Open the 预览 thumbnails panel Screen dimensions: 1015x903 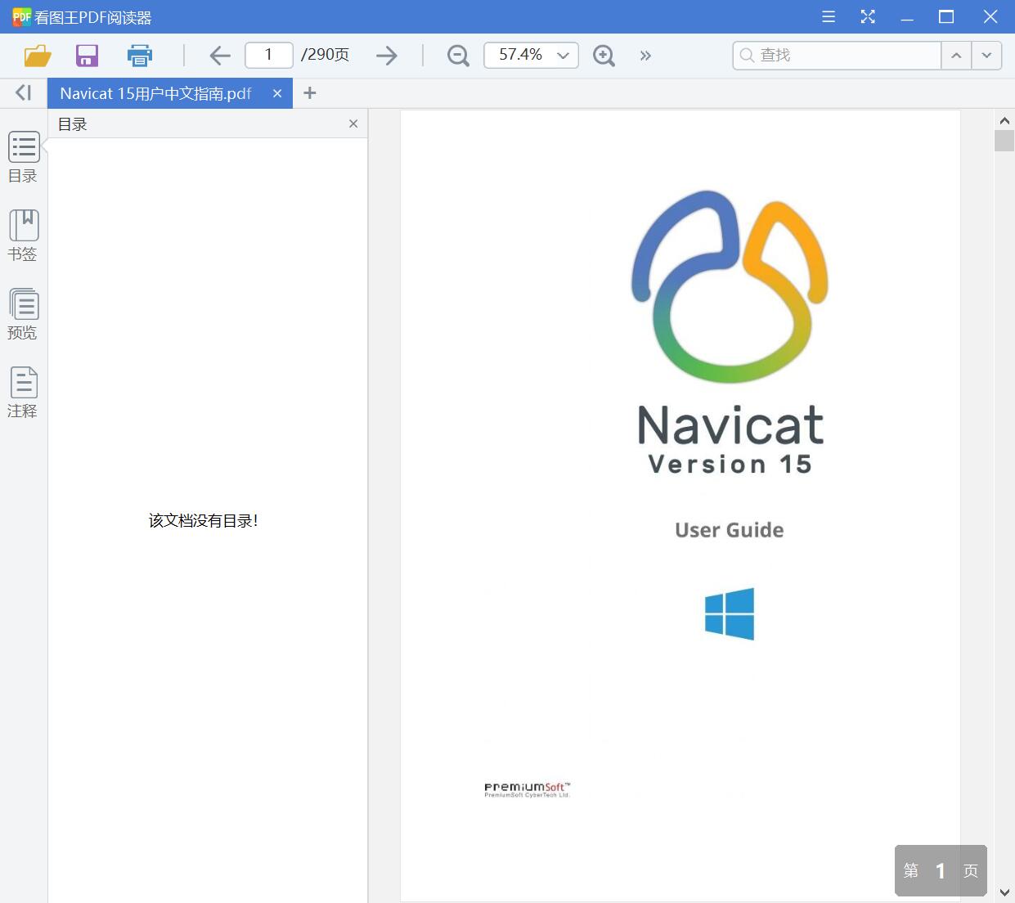point(23,313)
